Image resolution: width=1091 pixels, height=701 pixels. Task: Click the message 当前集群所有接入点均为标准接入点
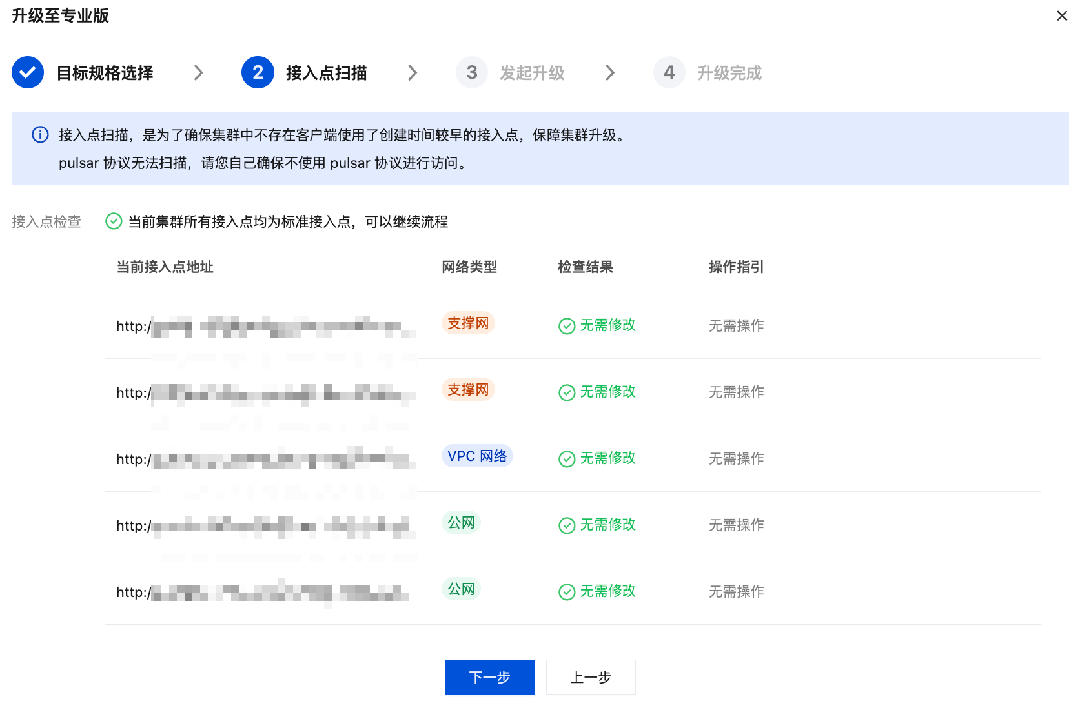click(x=288, y=221)
